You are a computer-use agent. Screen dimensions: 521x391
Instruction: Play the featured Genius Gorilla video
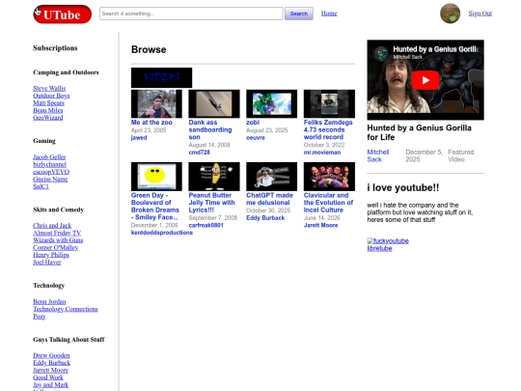pos(425,80)
